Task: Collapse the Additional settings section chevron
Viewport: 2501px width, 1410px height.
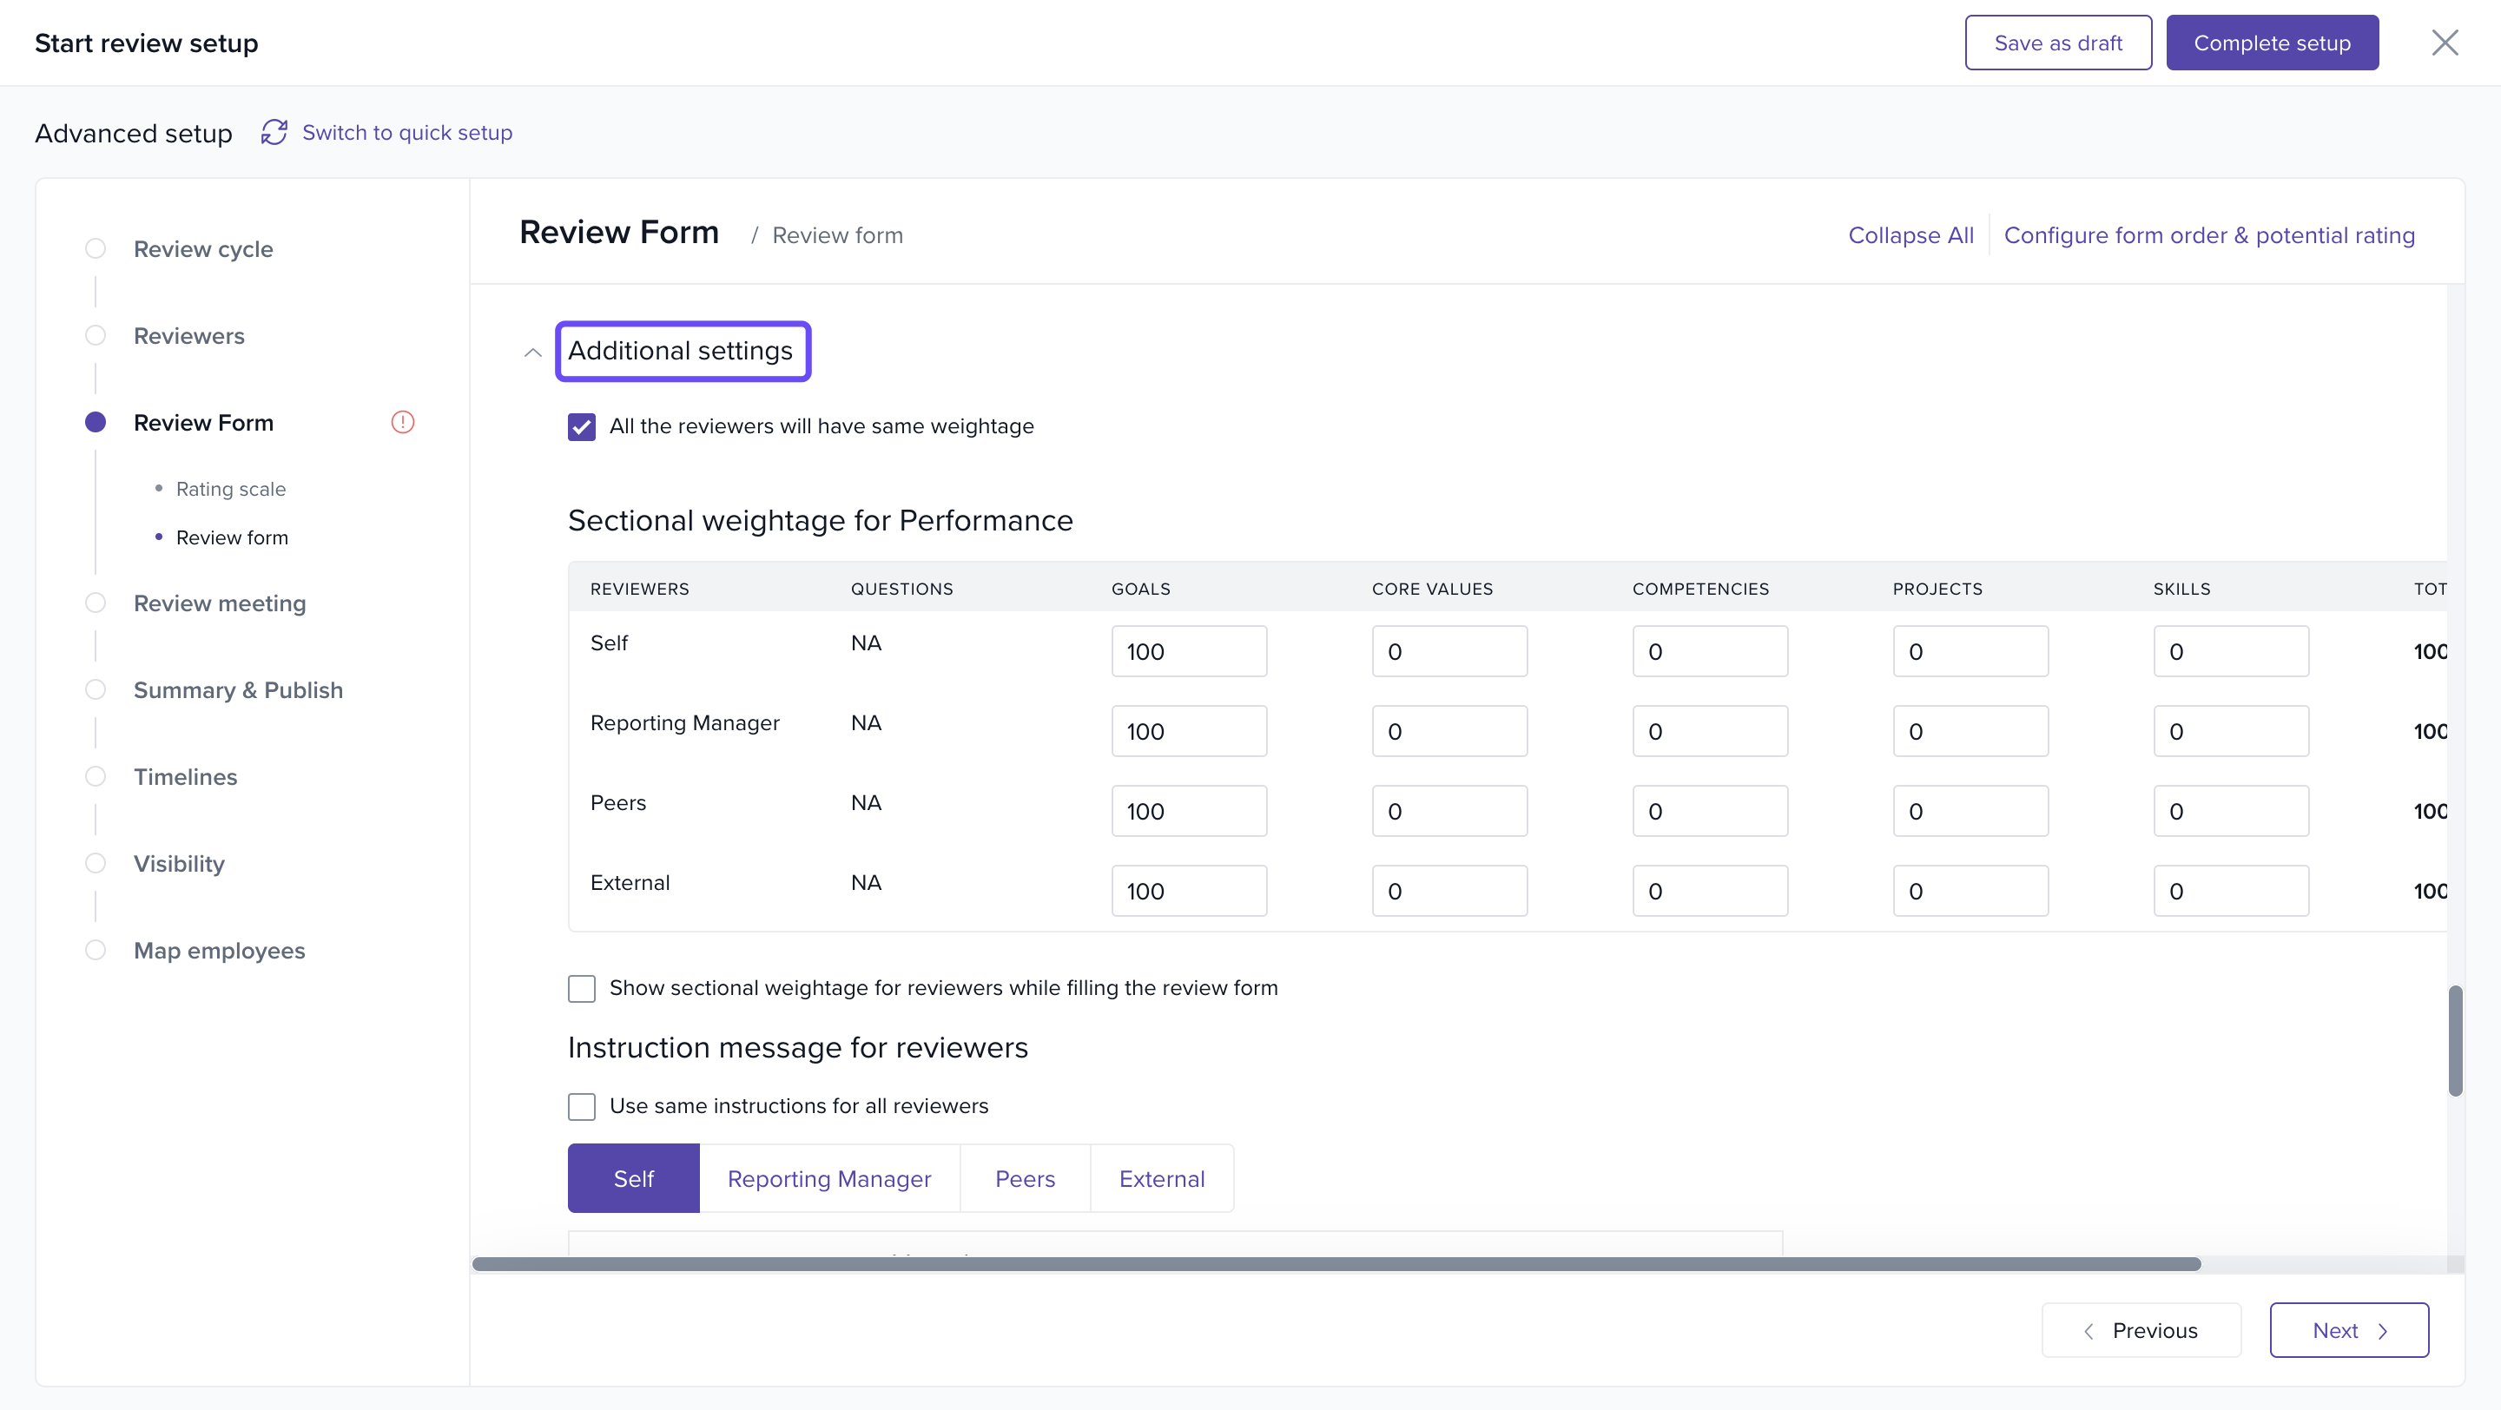Action: (x=532, y=352)
